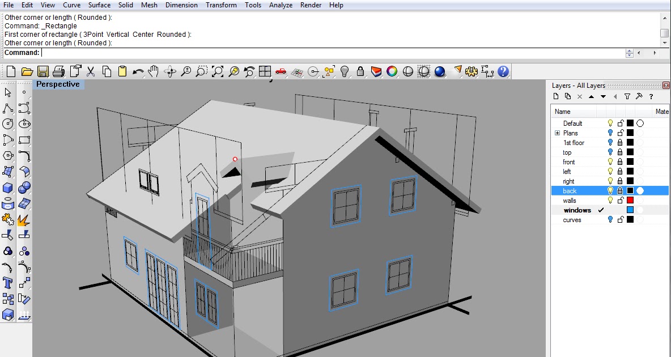Image resolution: width=671 pixels, height=357 pixels.
Task: Click the padlock lock-objects icon in the toolbar
Action: (360, 71)
